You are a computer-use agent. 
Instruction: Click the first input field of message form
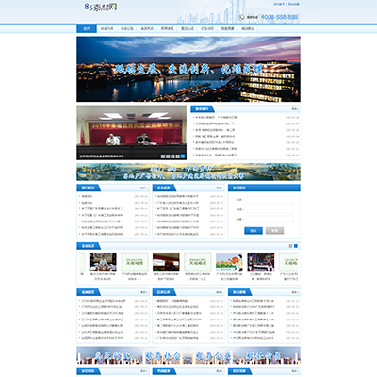[x=270, y=200]
